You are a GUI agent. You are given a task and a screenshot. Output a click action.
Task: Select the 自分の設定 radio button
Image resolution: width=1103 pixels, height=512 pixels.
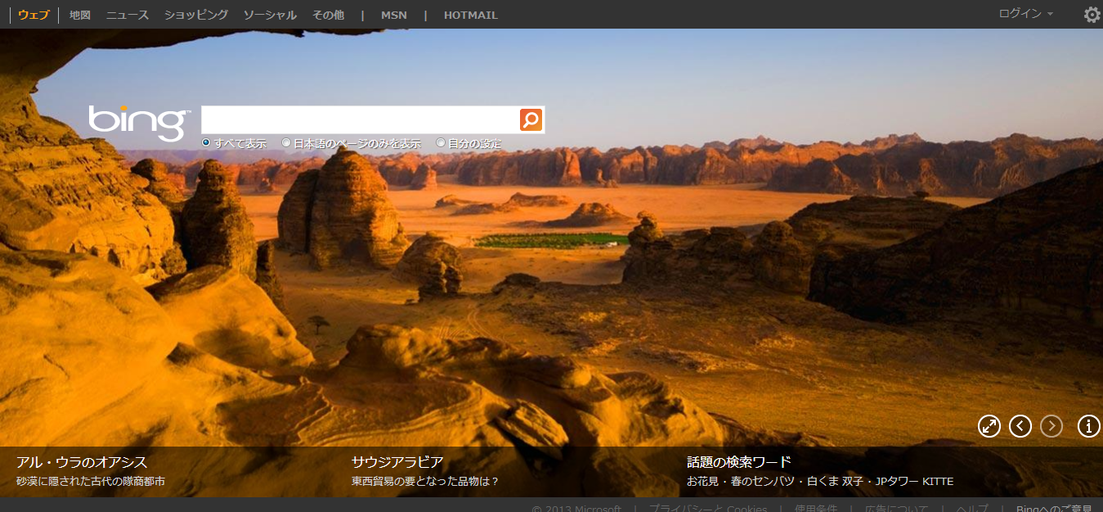point(441,142)
